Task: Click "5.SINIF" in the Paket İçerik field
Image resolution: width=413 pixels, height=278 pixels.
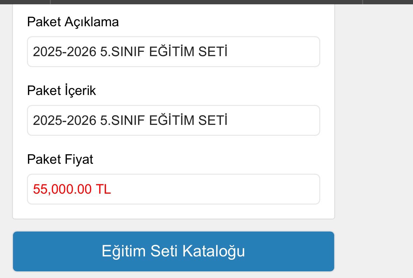Action: (x=123, y=121)
